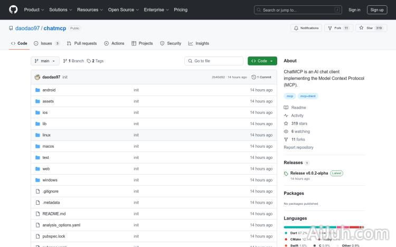Open the android folder
The height and width of the screenshot is (247, 396).
click(x=49, y=90)
